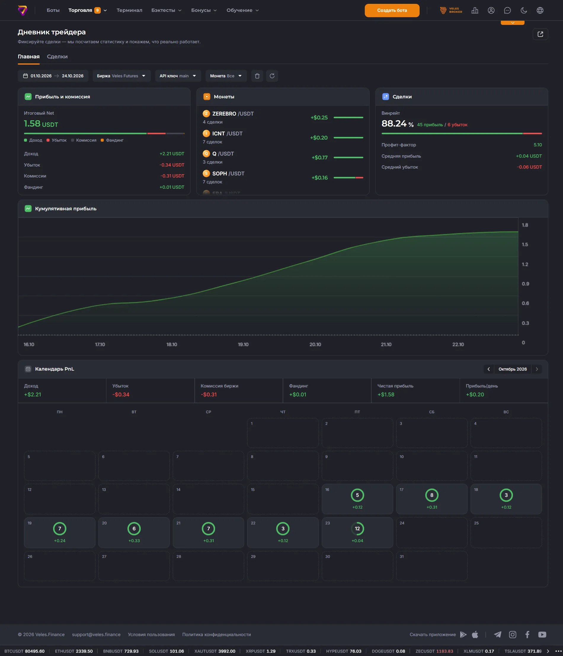Open the Veles Broker link icon
Image resolution: width=563 pixels, height=656 pixels.
coord(451,10)
